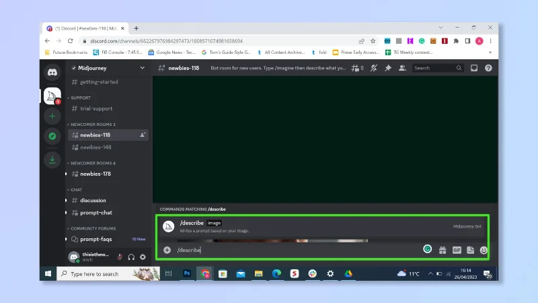This screenshot has height=303, width=538.
Task: Toggle microphone mute in user panel
Action: click(120, 257)
